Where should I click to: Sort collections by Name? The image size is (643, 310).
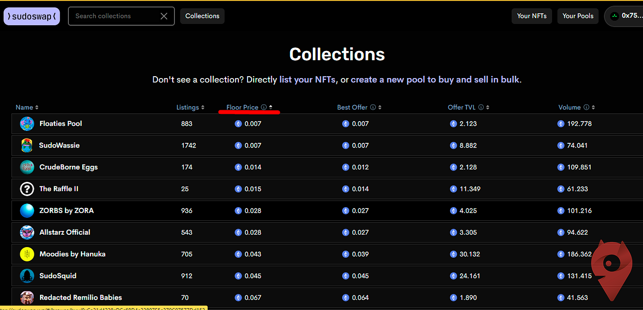click(x=27, y=107)
